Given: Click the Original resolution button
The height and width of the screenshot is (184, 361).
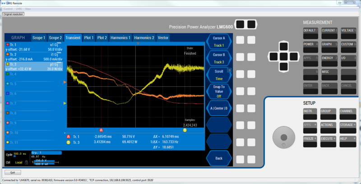Looking at the screenshot, I should point(14,14).
